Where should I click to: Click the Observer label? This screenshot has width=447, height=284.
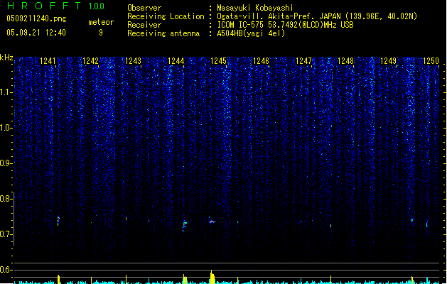click(x=144, y=8)
